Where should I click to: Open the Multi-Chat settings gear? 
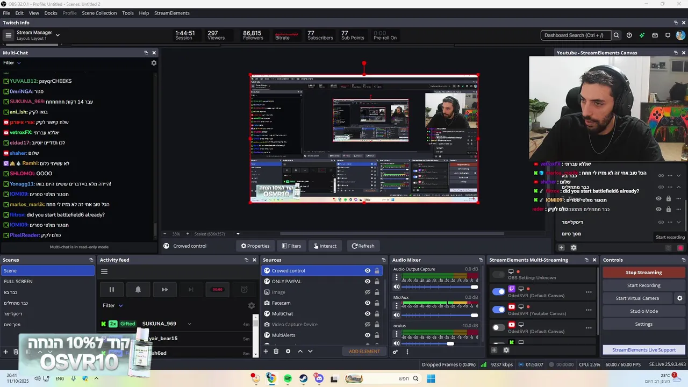click(154, 63)
